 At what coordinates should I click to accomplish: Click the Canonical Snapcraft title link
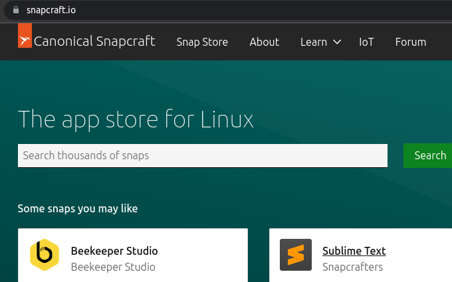coord(94,41)
